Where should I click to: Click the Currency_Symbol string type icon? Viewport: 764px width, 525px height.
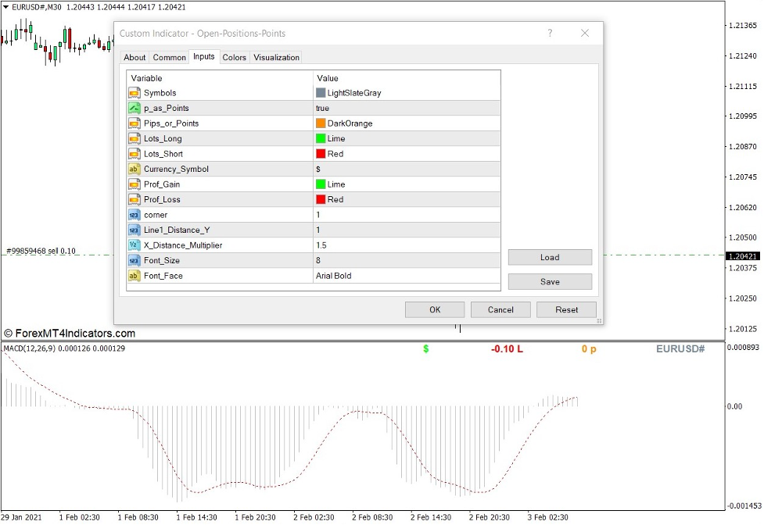pos(134,169)
